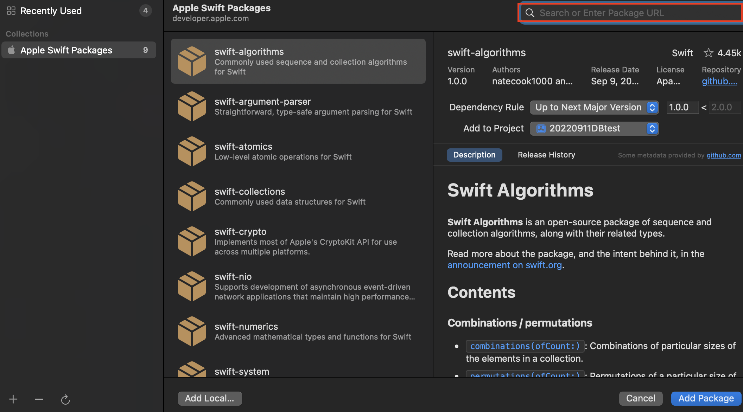This screenshot has height=412, width=743.
Task: Click the Recently Used count badge 4
Action: [145, 11]
